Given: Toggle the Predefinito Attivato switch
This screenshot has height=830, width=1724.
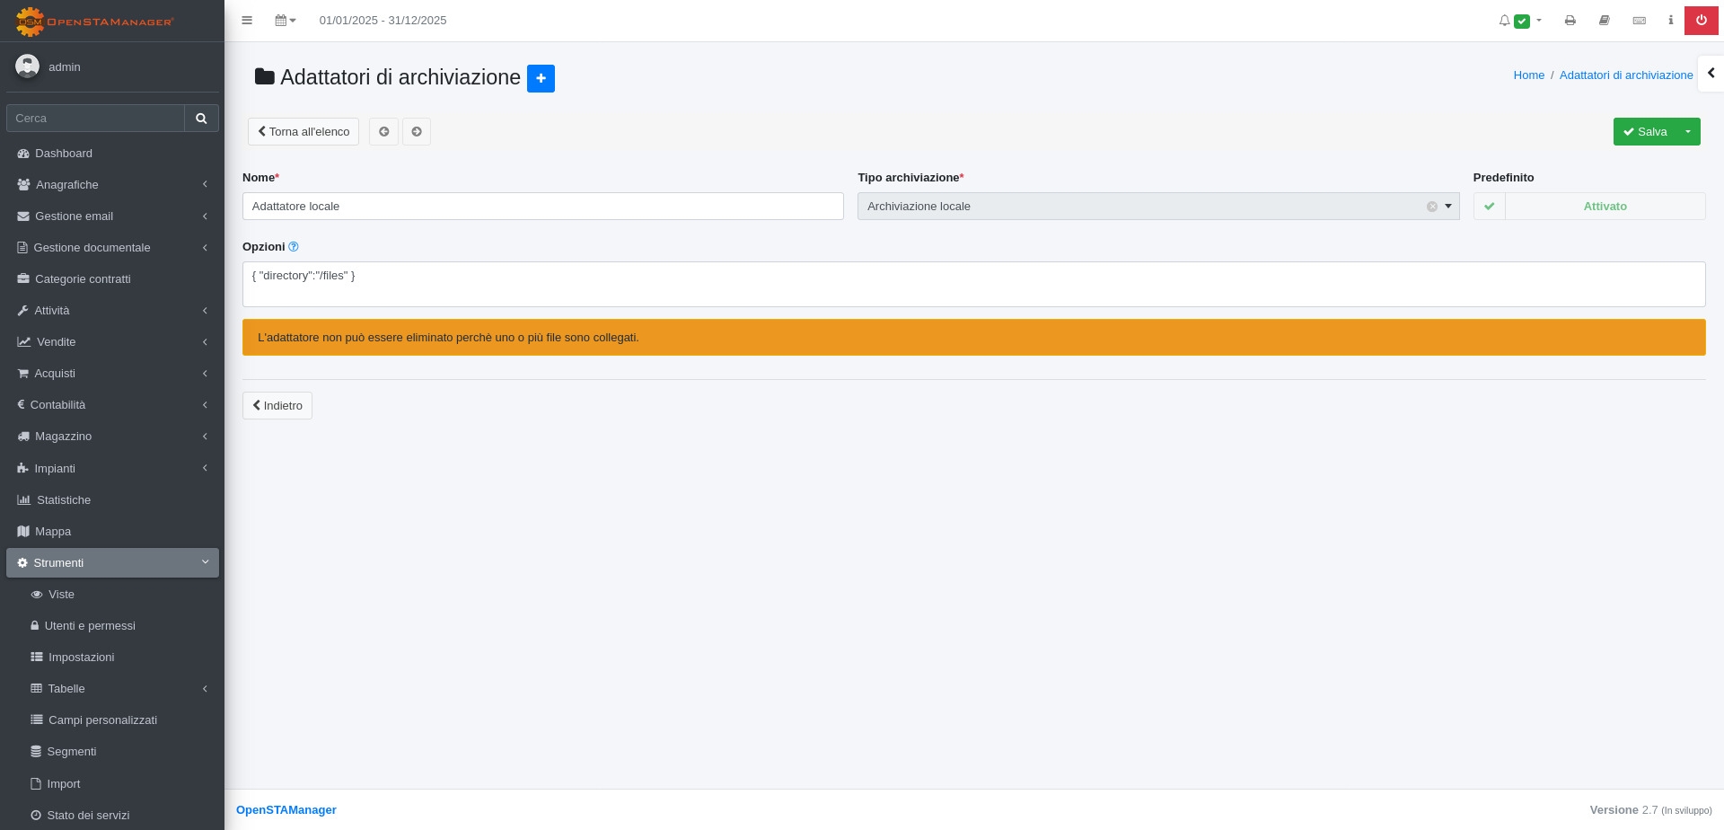Looking at the screenshot, I should pos(1588,206).
